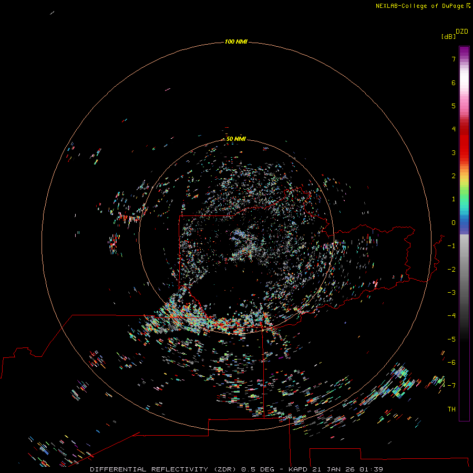The image size is (473, 473).
Task: Click the -6 dB tick on the legend
Action: 451,363
